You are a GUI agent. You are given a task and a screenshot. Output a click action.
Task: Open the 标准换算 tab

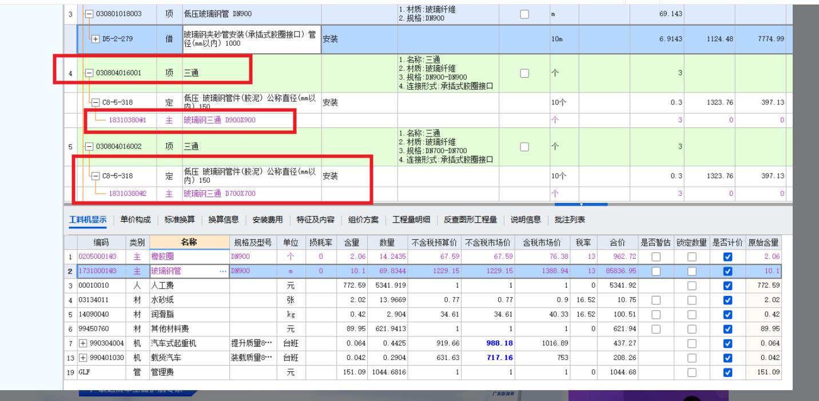pyautogui.click(x=180, y=220)
